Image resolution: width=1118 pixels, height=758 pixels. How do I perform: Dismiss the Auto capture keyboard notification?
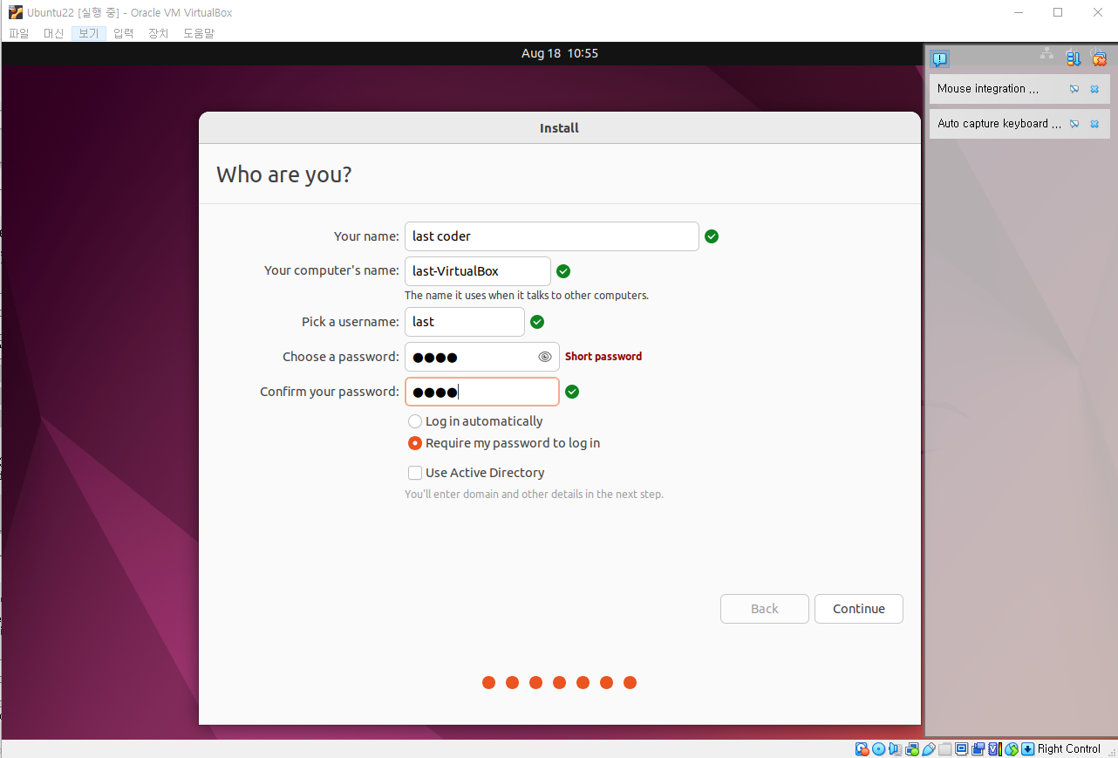(x=1094, y=124)
